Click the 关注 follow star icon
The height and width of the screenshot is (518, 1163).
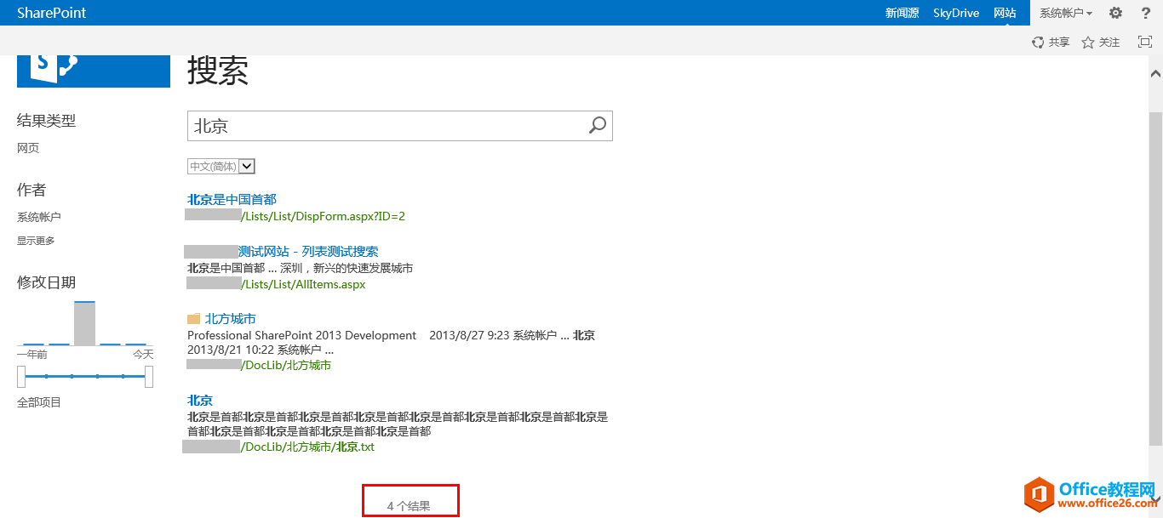point(1100,41)
